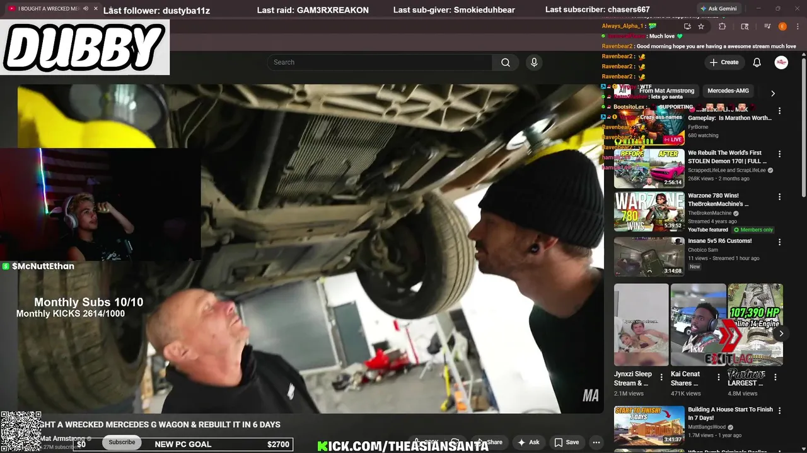The image size is (807, 453).
Task: Click the Ask button under video
Action: click(x=528, y=442)
